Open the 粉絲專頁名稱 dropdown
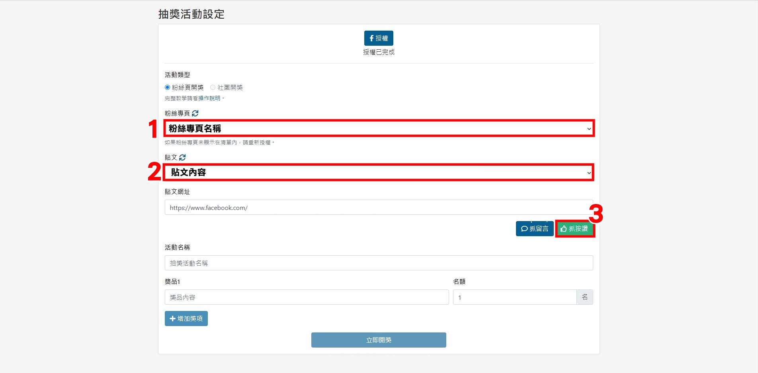This screenshot has height=373, width=758. pyautogui.click(x=379, y=128)
